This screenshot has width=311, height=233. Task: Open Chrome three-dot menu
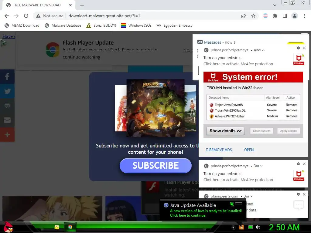(x=304, y=16)
